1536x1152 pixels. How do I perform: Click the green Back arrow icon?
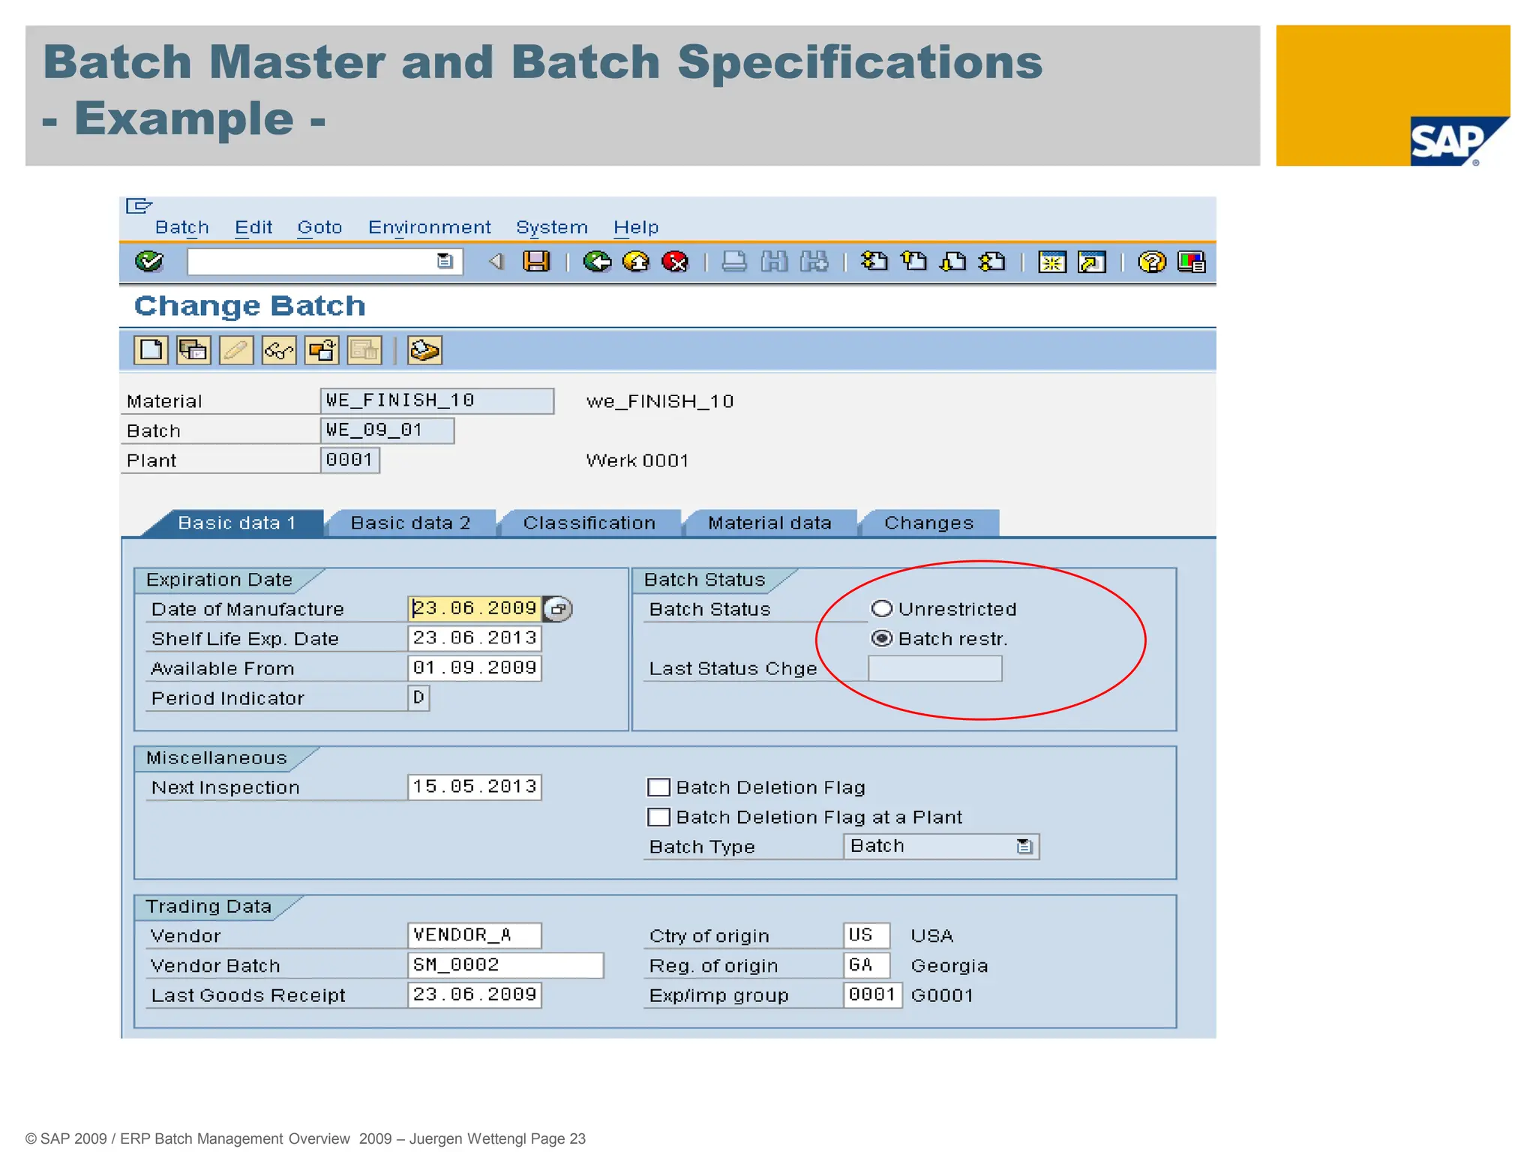pyautogui.click(x=597, y=262)
